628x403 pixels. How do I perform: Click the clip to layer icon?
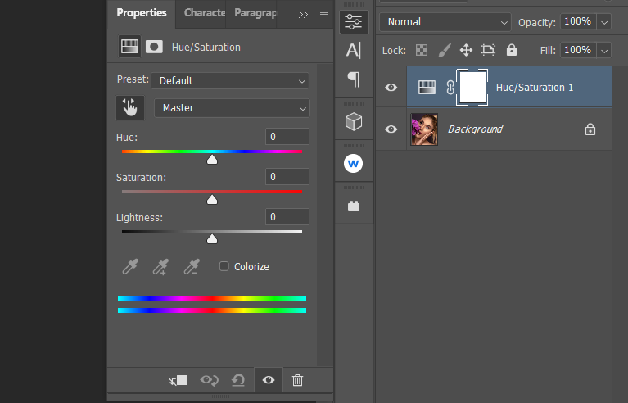[x=178, y=380]
